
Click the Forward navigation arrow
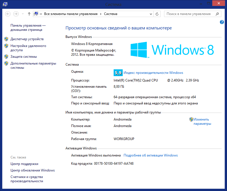coord(16,14)
